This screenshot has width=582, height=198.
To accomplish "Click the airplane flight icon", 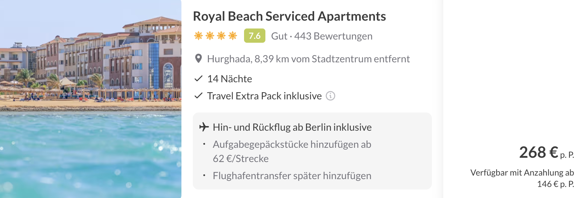I will [x=204, y=127].
